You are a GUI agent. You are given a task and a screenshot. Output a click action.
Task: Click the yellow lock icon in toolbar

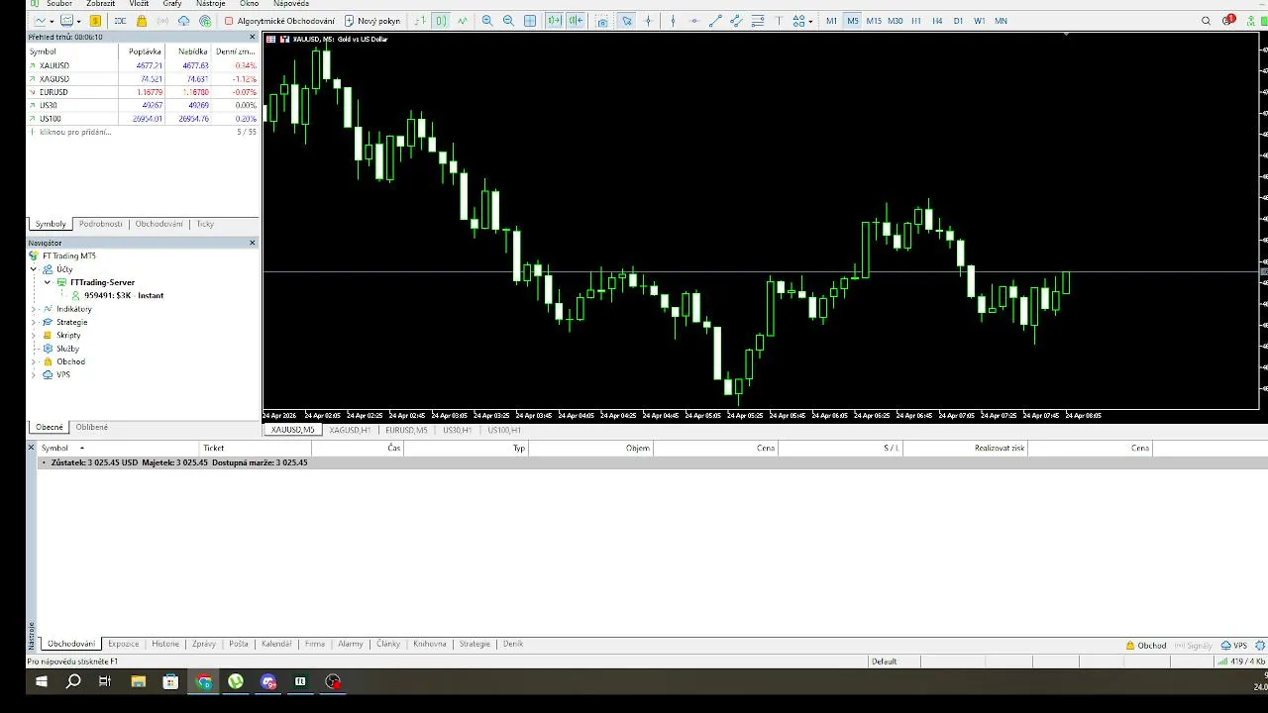(142, 21)
